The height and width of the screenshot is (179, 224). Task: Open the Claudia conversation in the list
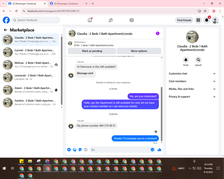coord(30,39)
